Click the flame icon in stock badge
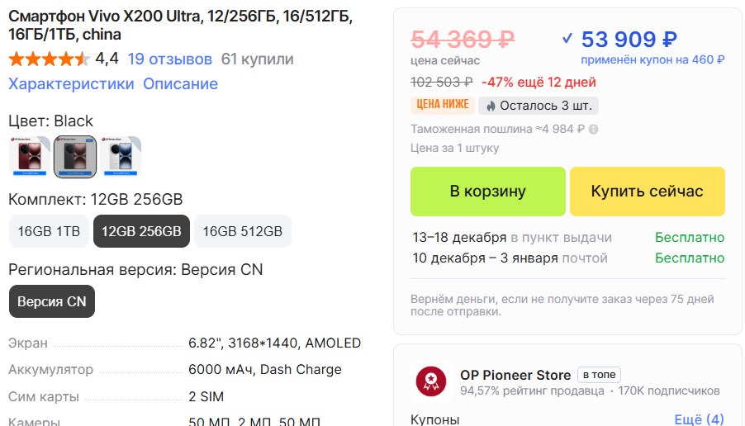The image size is (745, 426). 491,106
